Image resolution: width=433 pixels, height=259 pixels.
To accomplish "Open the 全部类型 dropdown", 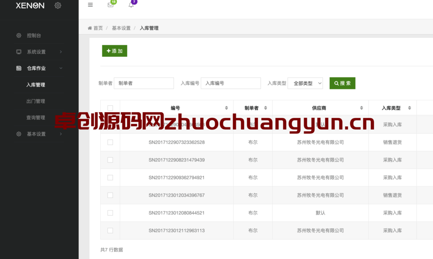I will (305, 83).
